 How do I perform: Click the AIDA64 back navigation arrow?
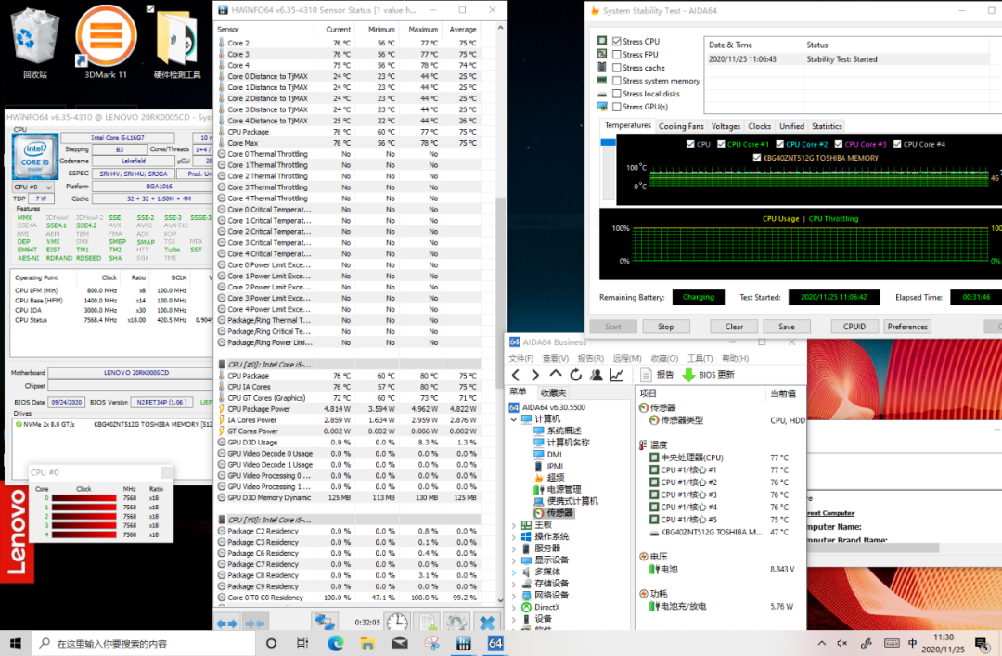(x=516, y=375)
